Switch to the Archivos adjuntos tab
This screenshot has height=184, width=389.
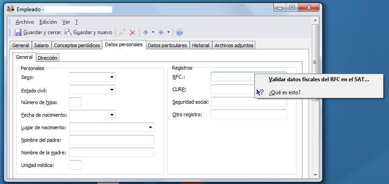tap(234, 45)
